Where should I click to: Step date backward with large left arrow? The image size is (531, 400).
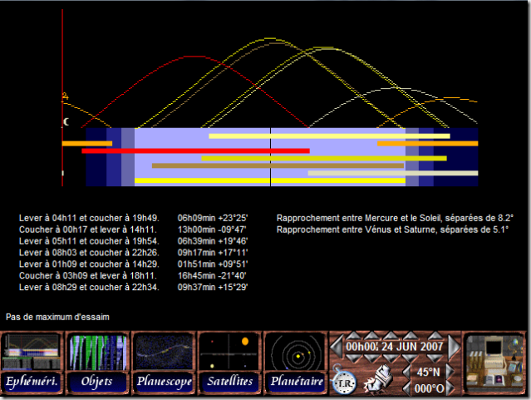point(336,345)
